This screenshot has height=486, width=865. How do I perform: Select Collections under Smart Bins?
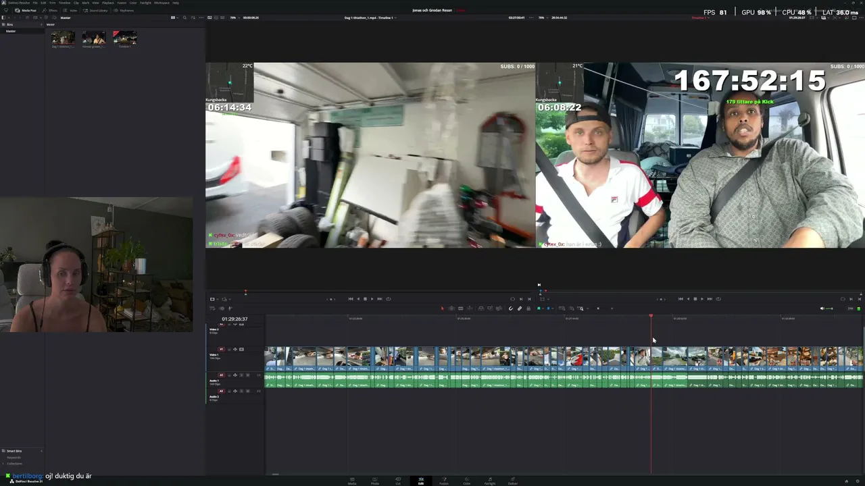pyautogui.click(x=14, y=464)
